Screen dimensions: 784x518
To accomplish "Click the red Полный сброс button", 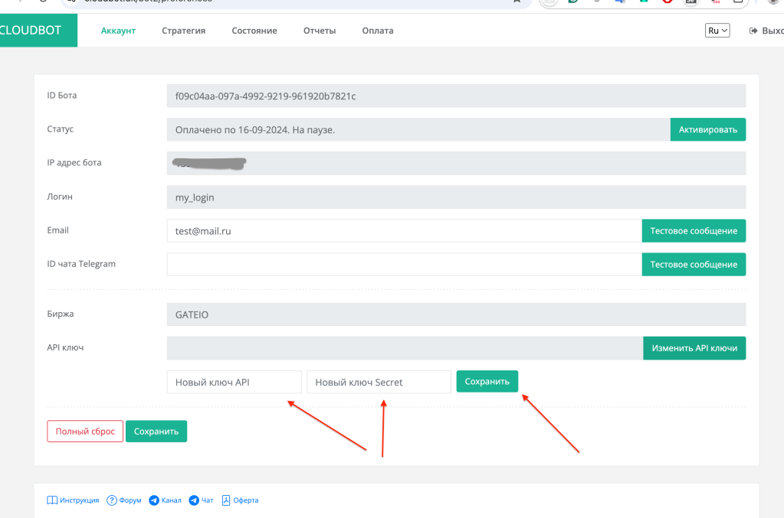I will [85, 432].
